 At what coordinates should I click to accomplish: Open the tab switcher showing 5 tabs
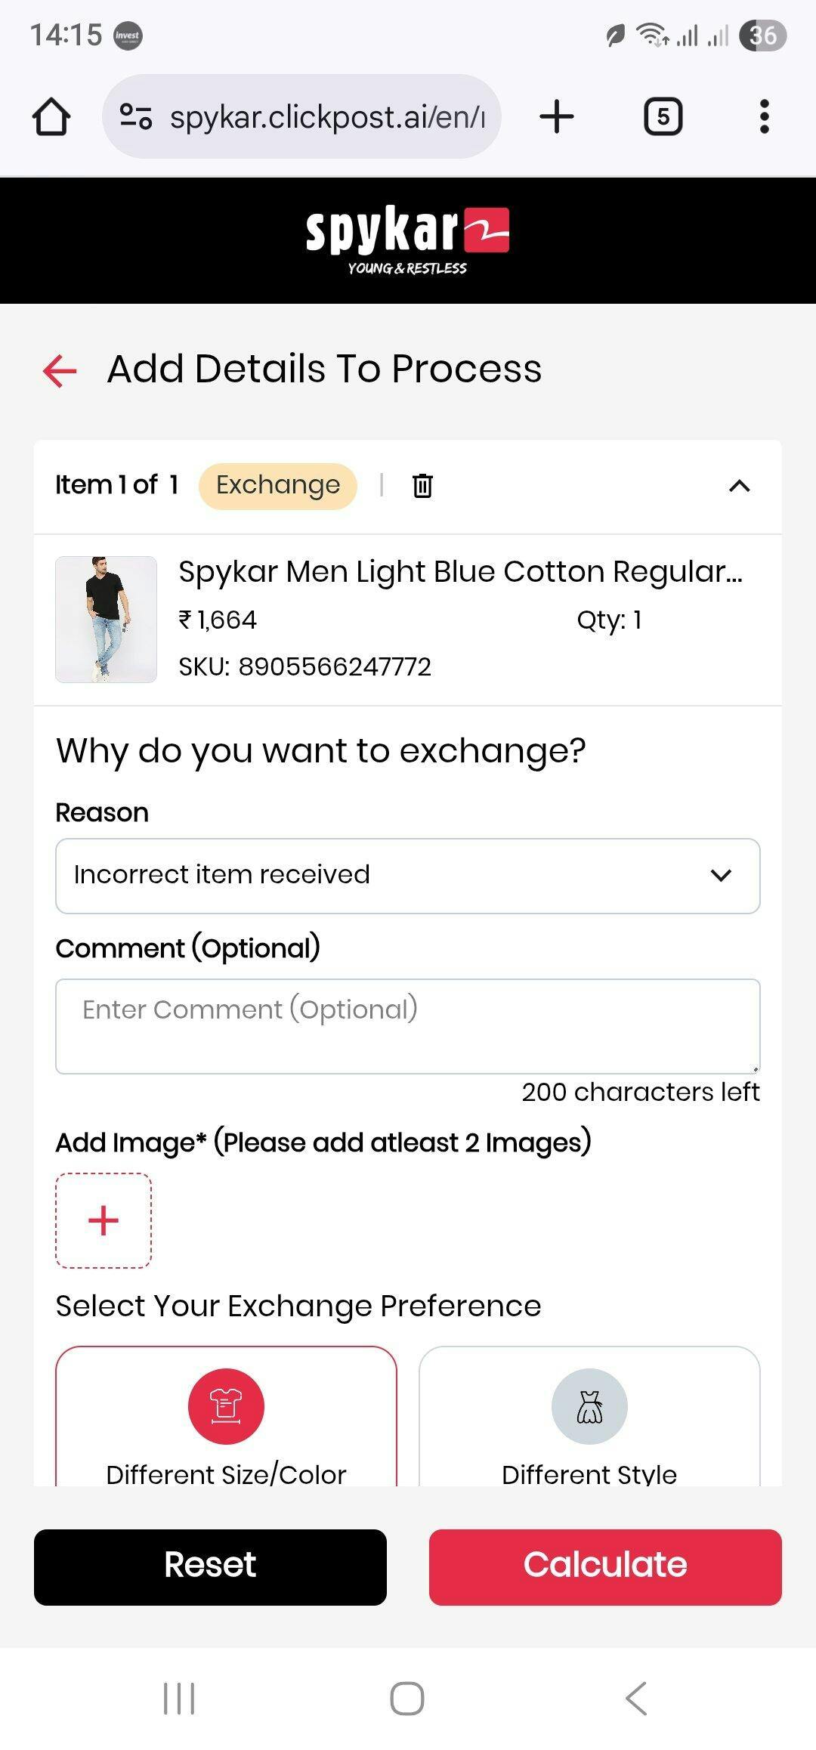[663, 117]
